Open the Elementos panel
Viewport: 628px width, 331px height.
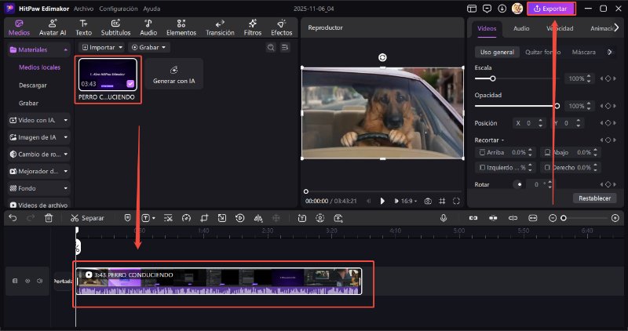[181, 27]
